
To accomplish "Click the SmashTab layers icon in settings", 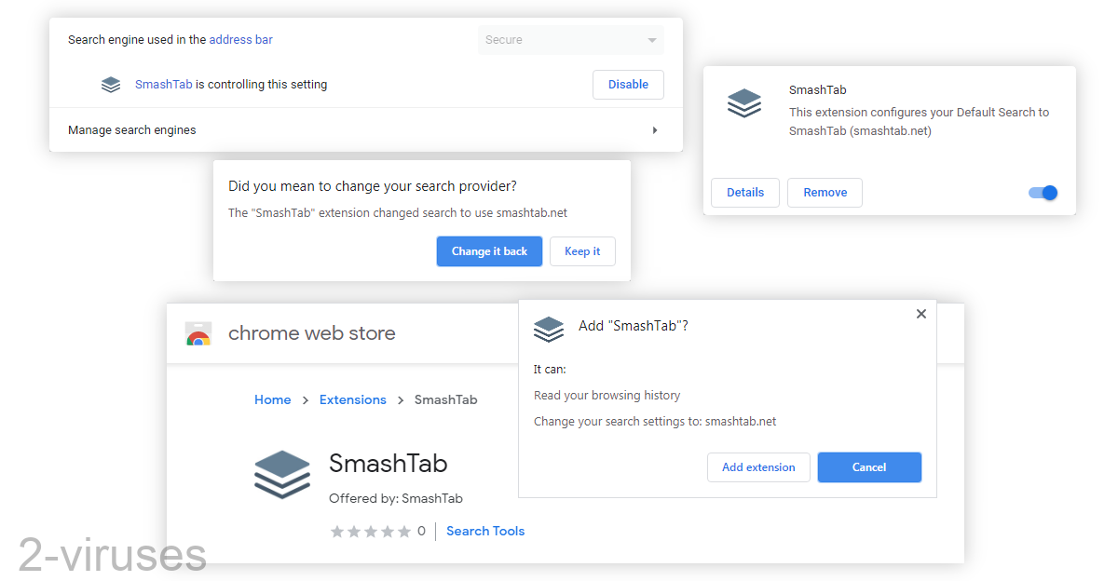I will pos(110,84).
